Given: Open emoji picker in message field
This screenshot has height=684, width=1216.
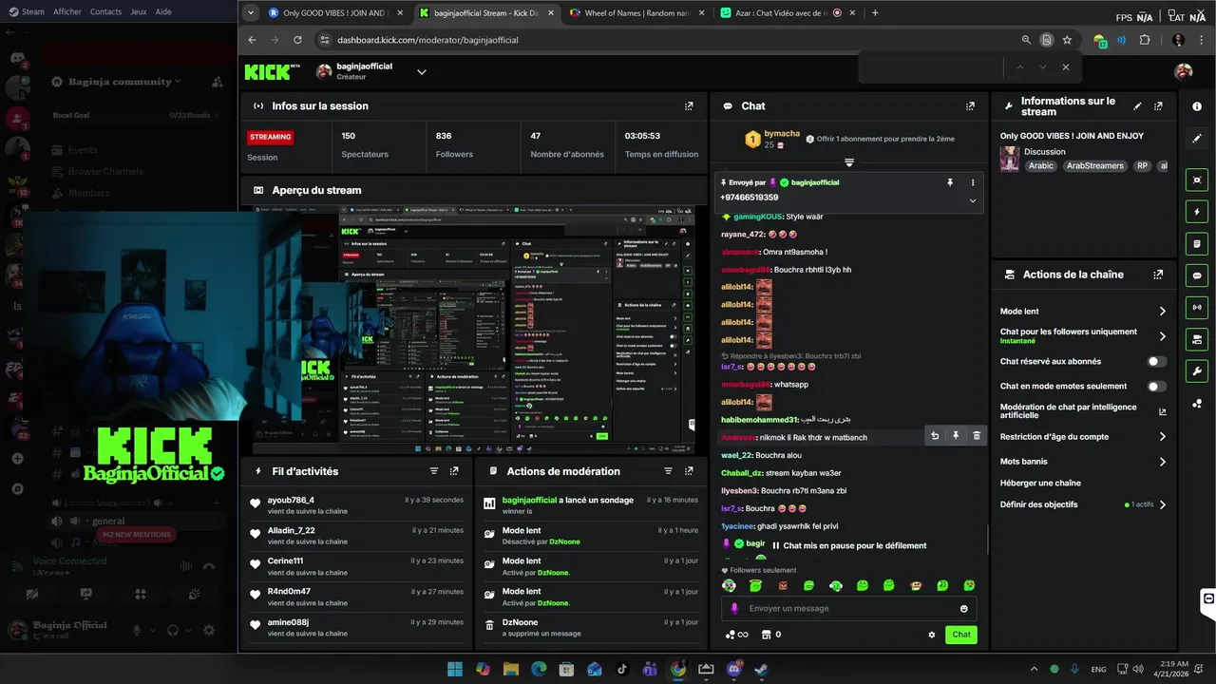Looking at the screenshot, I should (964, 609).
